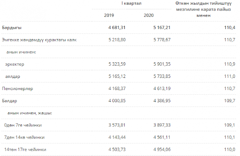The image size is (240, 156).
Task: Click the 2020 total value 5 167,21
Action: pos(162,28)
